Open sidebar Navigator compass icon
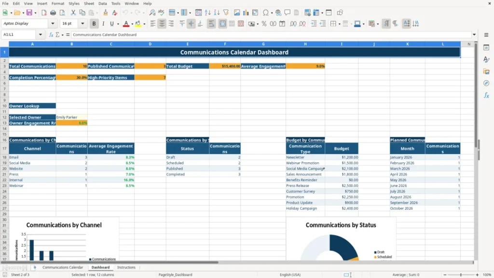Image resolution: width=494 pixels, height=278 pixels. (x=486, y=83)
